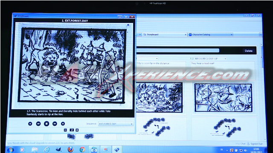The image size is (273, 153).
Task: Open the 1.3 MEDIUM CLOSE UP shot dropdown
Action: [x=210, y=59]
